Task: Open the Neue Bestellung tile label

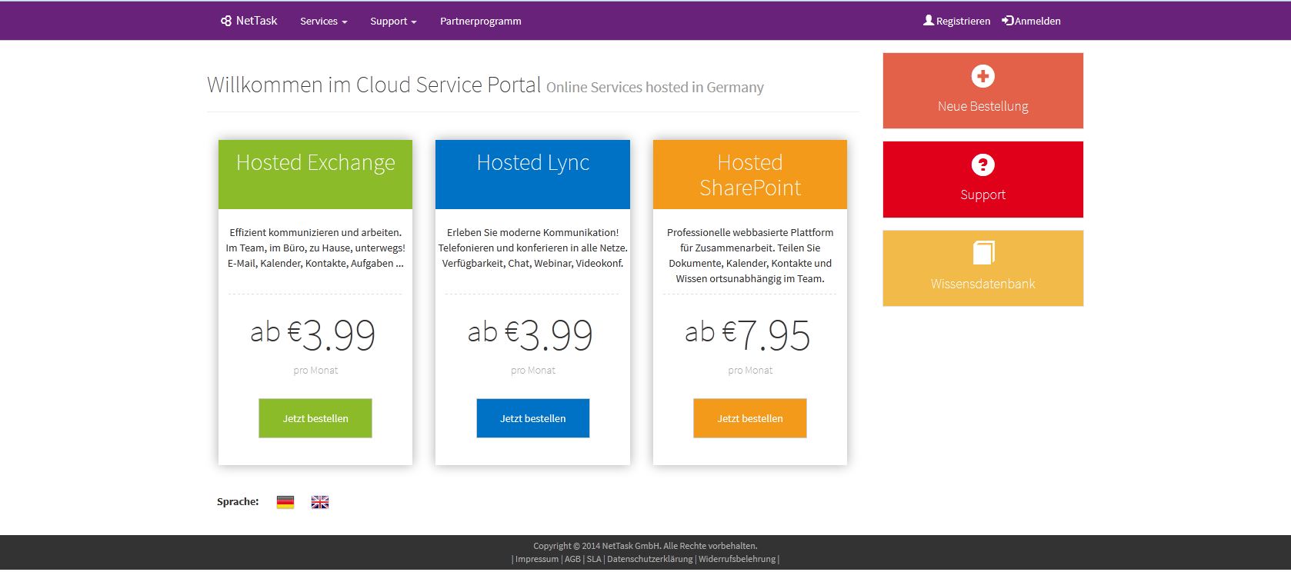Action: coord(983,106)
